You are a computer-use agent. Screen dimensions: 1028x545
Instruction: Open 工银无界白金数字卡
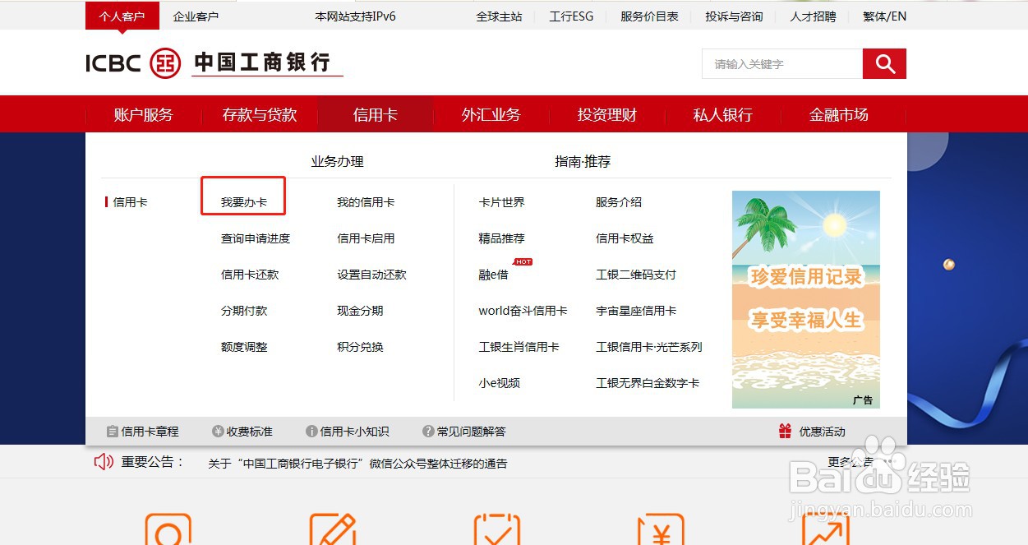648,383
